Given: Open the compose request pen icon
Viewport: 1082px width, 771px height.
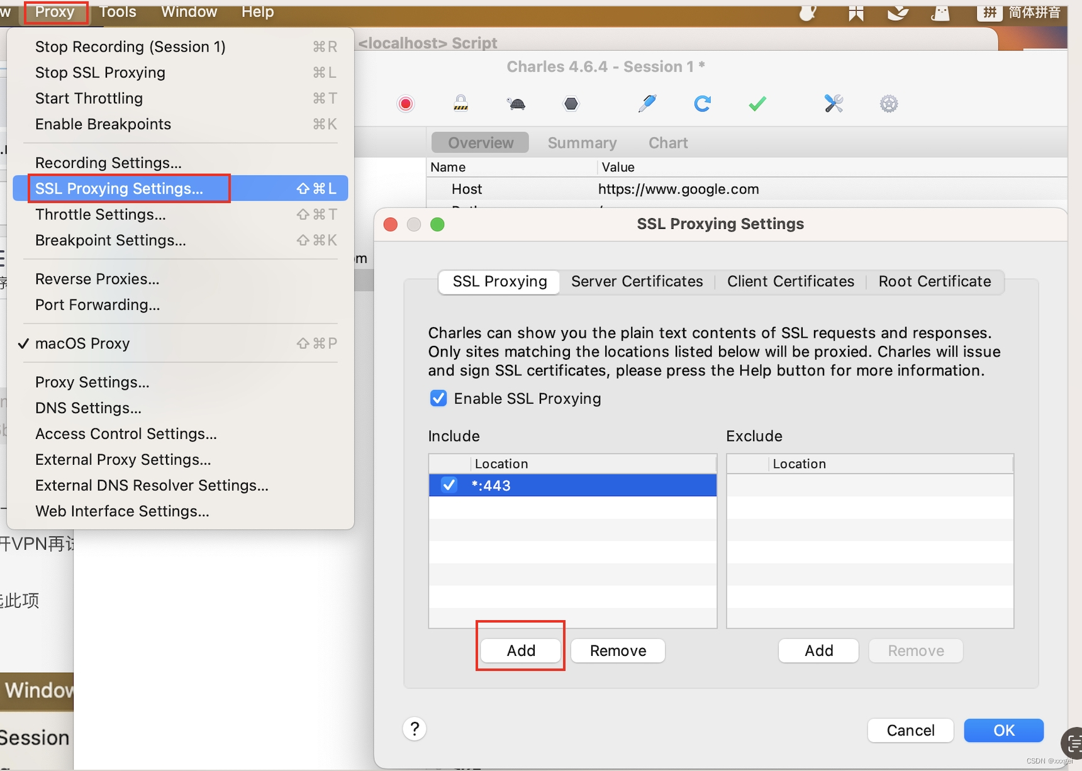Looking at the screenshot, I should tap(649, 103).
